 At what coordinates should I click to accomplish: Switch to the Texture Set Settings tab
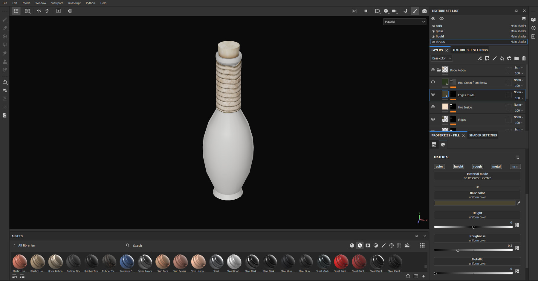click(x=470, y=50)
